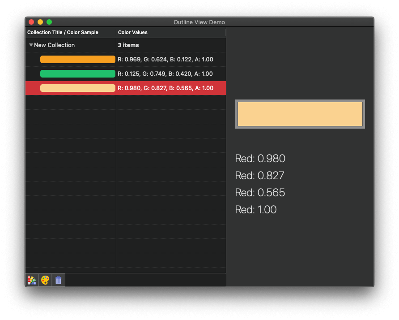This screenshot has height=320, width=399.
Task: Select the orange color sample row
Action: click(77, 60)
